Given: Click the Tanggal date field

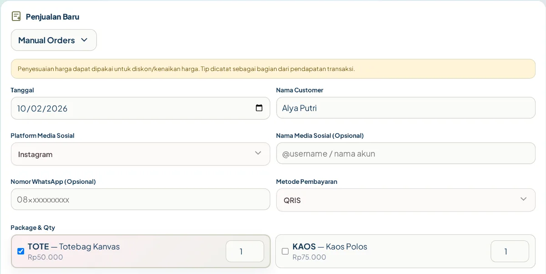Looking at the screenshot, I should coord(140,108).
